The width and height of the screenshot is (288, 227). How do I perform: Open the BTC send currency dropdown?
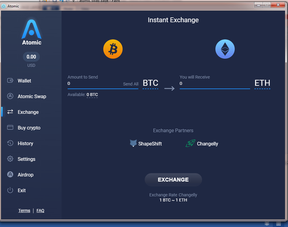click(150, 83)
